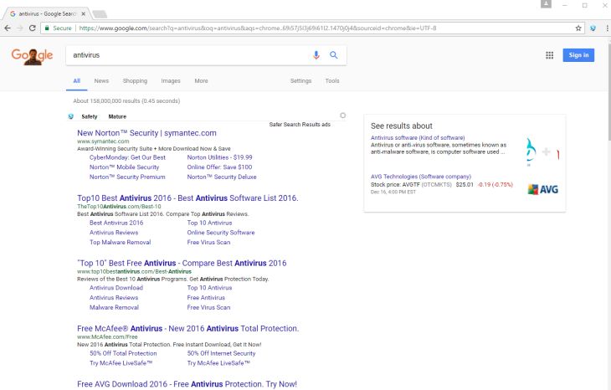Open the Norton Security Premium sitelink
This screenshot has width=611, height=390.
tap(127, 177)
